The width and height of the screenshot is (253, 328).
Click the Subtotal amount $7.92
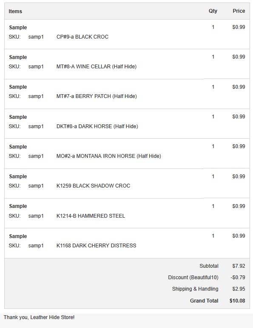(x=239, y=266)
